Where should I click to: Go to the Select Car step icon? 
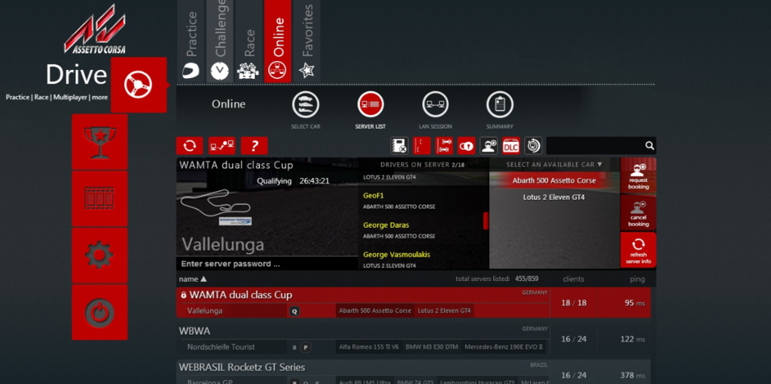[x=305, y=105]
